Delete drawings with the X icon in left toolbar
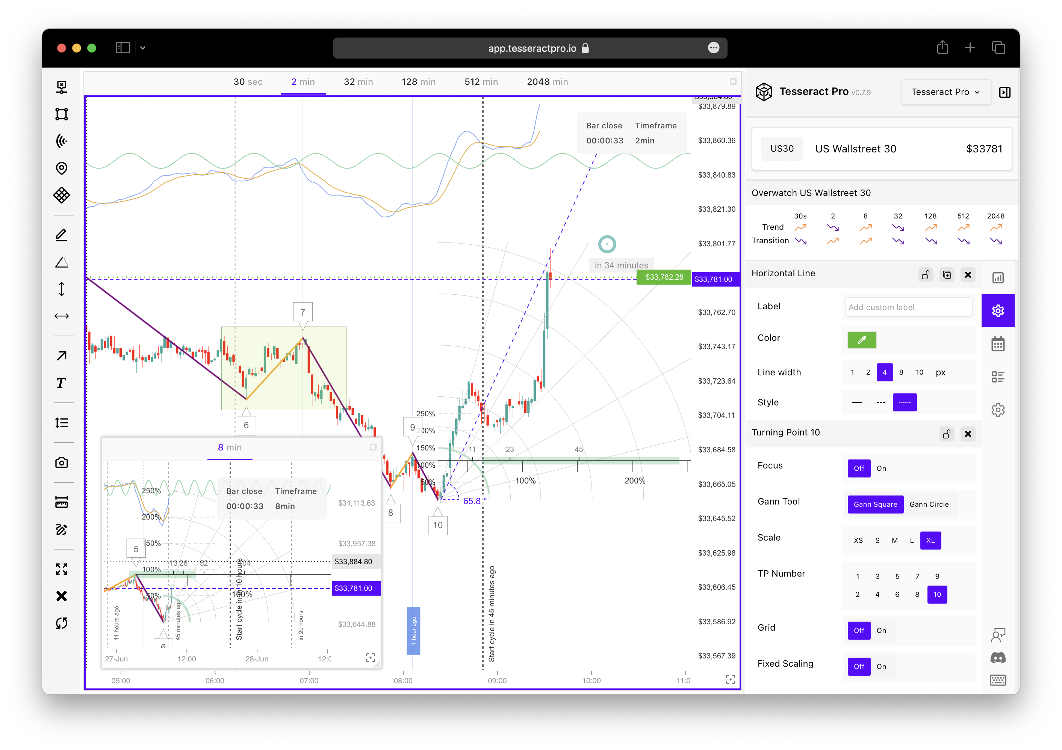Image resolution: width=1062 pixels, height=750 pixels. (x=62, y=596)
